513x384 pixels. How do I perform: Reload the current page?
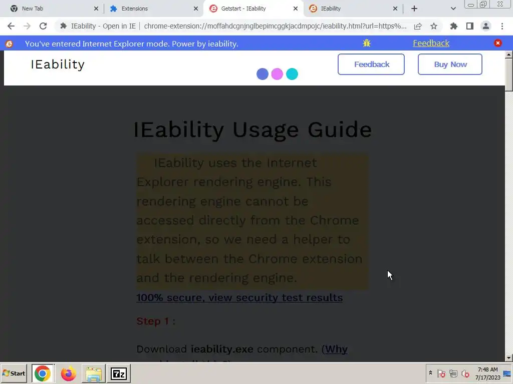(x=43, y=26)
